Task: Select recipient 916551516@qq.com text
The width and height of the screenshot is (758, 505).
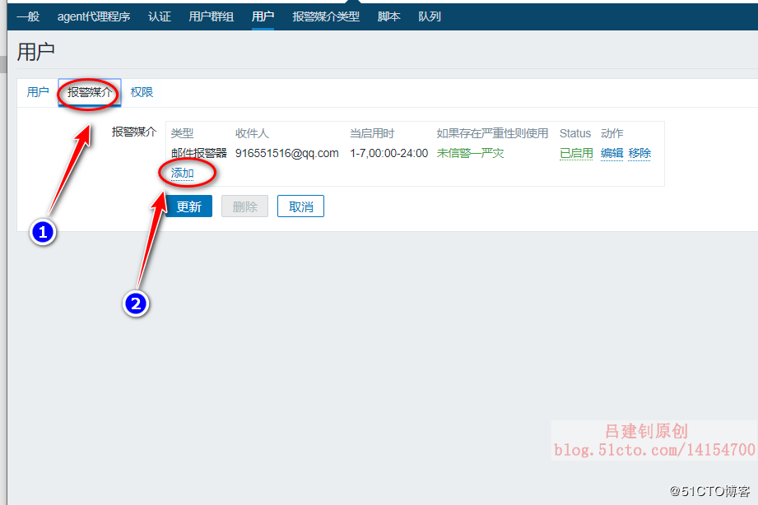Action: point(286,153)
